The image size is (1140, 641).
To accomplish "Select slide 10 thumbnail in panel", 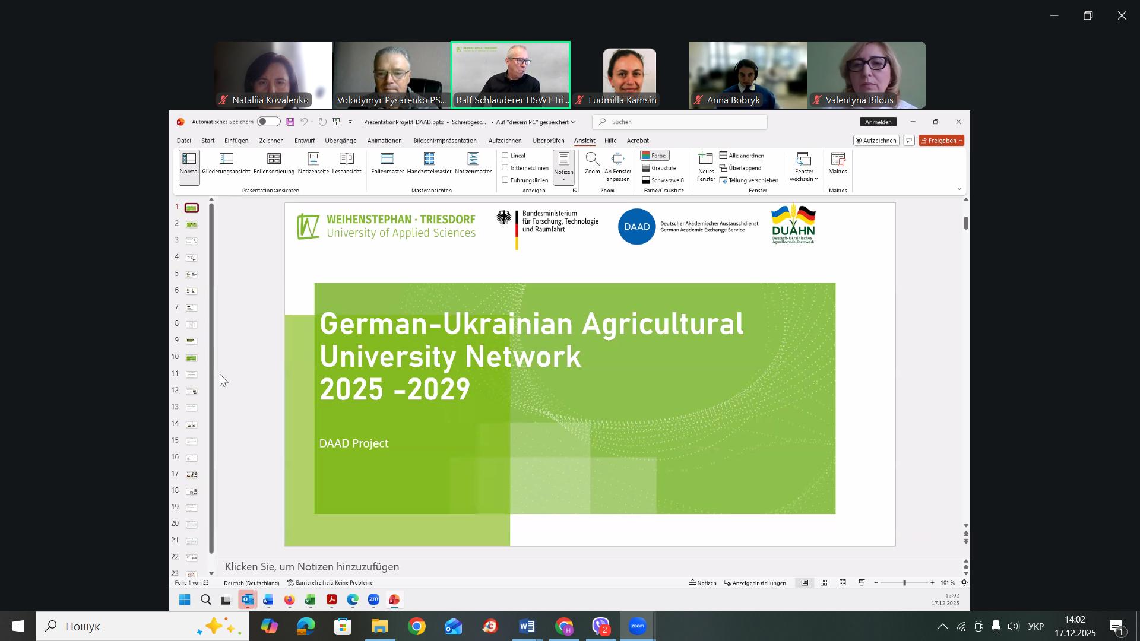I will 191,358.
